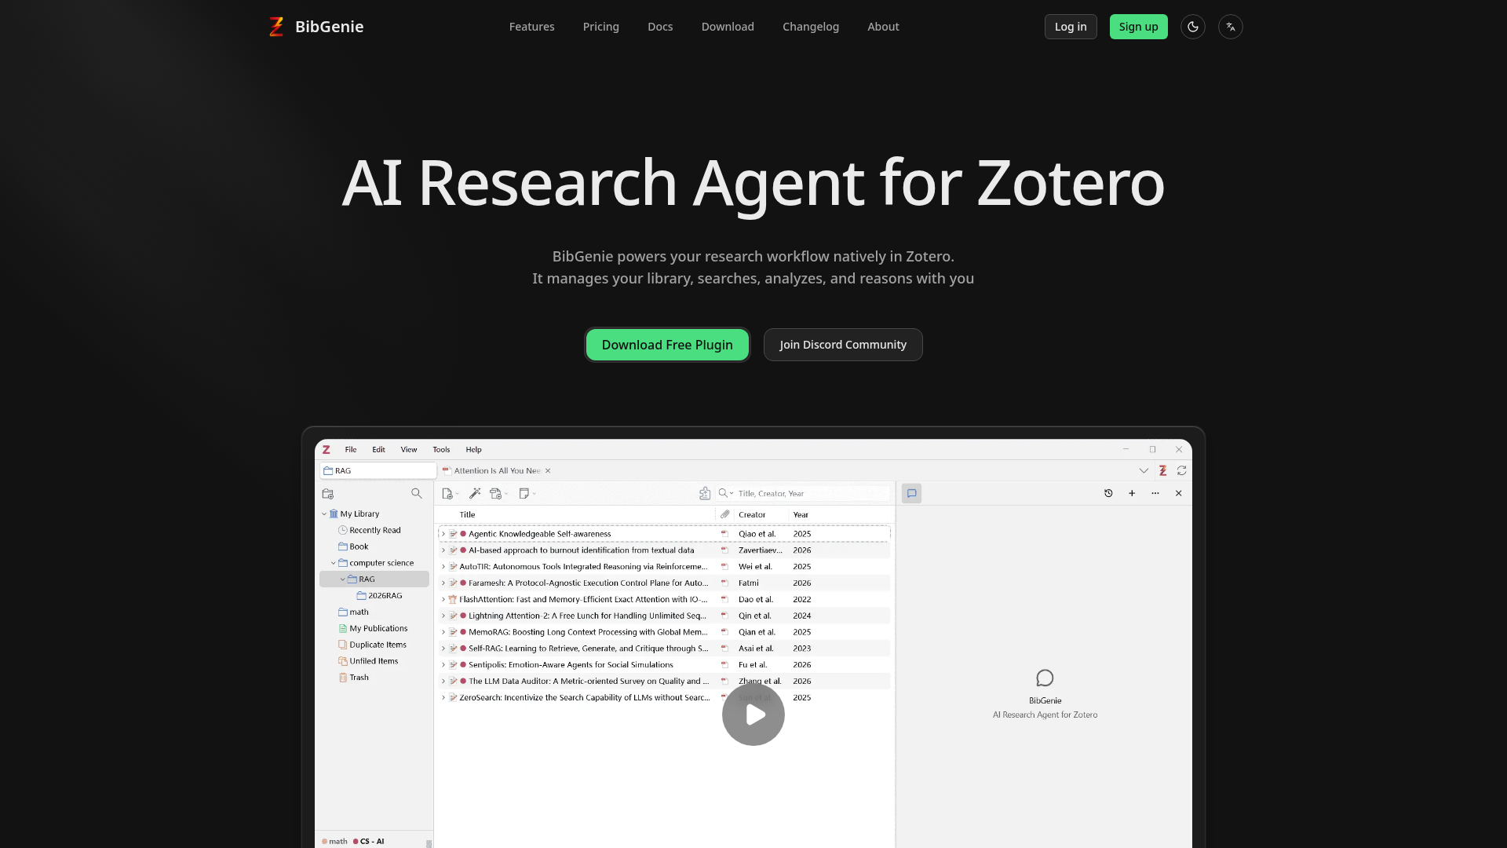This screenshot has height=848, width=1507.
Task: Click the New Note icon in Zotero toolbar
Action: point(526,494)
